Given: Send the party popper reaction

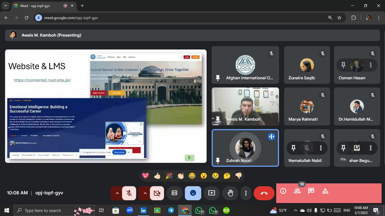Looking at the screenshot, I should click(x=169, y=176).
